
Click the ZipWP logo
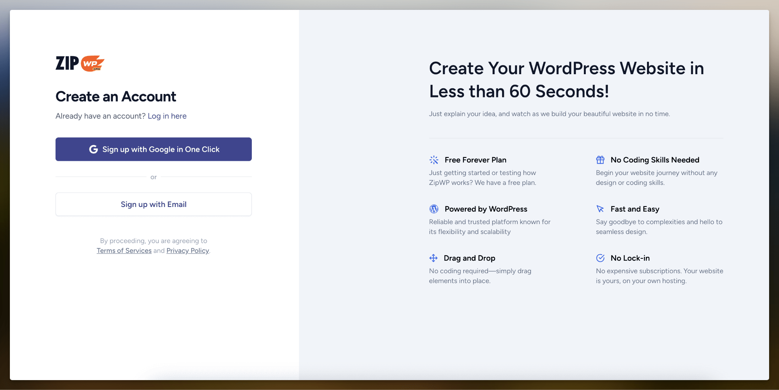[x=80, y=63]
